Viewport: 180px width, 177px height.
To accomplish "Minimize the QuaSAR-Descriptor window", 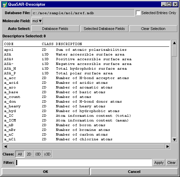I will (163, 4).
